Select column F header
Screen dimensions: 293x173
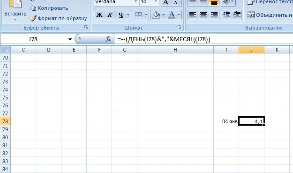(x=99, y=50)
